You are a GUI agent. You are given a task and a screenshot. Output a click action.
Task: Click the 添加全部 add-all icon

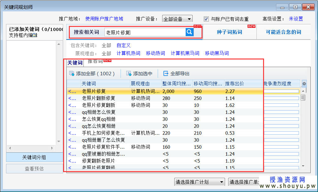(x=72, y=74)
